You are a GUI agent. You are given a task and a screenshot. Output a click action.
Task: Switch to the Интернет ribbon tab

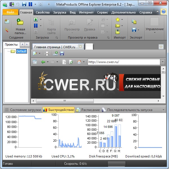point(86,12)
